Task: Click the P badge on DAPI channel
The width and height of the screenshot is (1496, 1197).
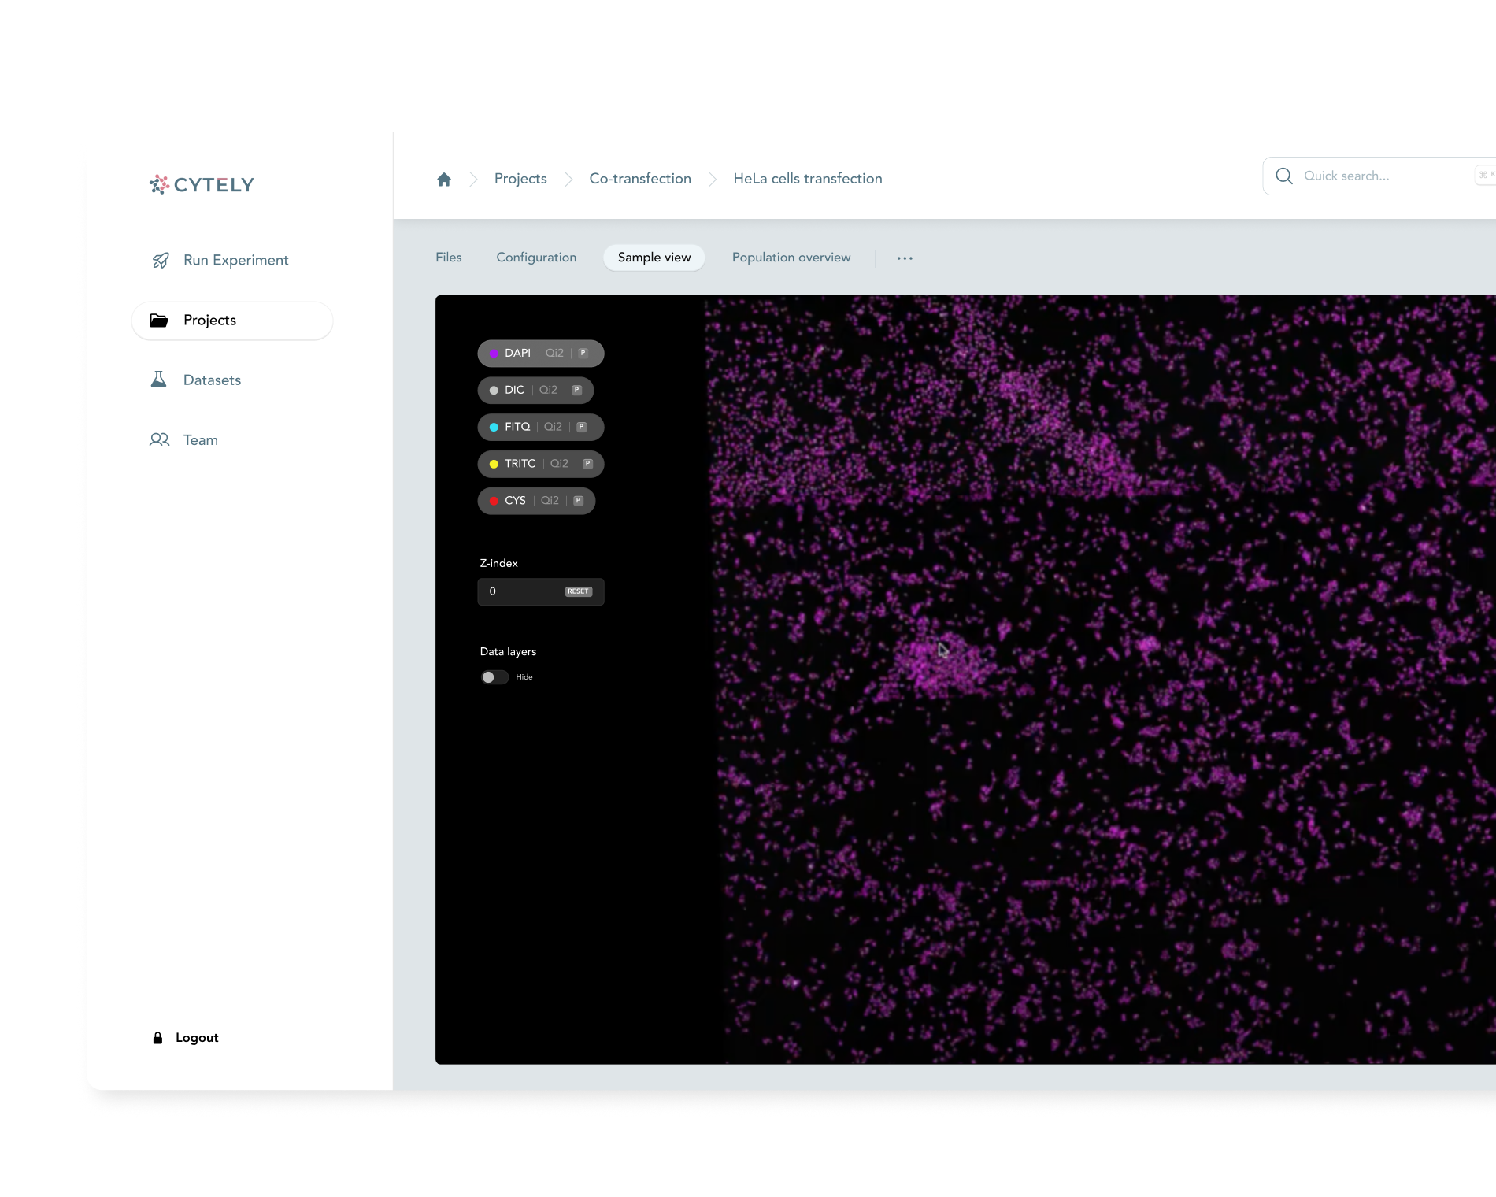Action: click(x=583, y=354)
